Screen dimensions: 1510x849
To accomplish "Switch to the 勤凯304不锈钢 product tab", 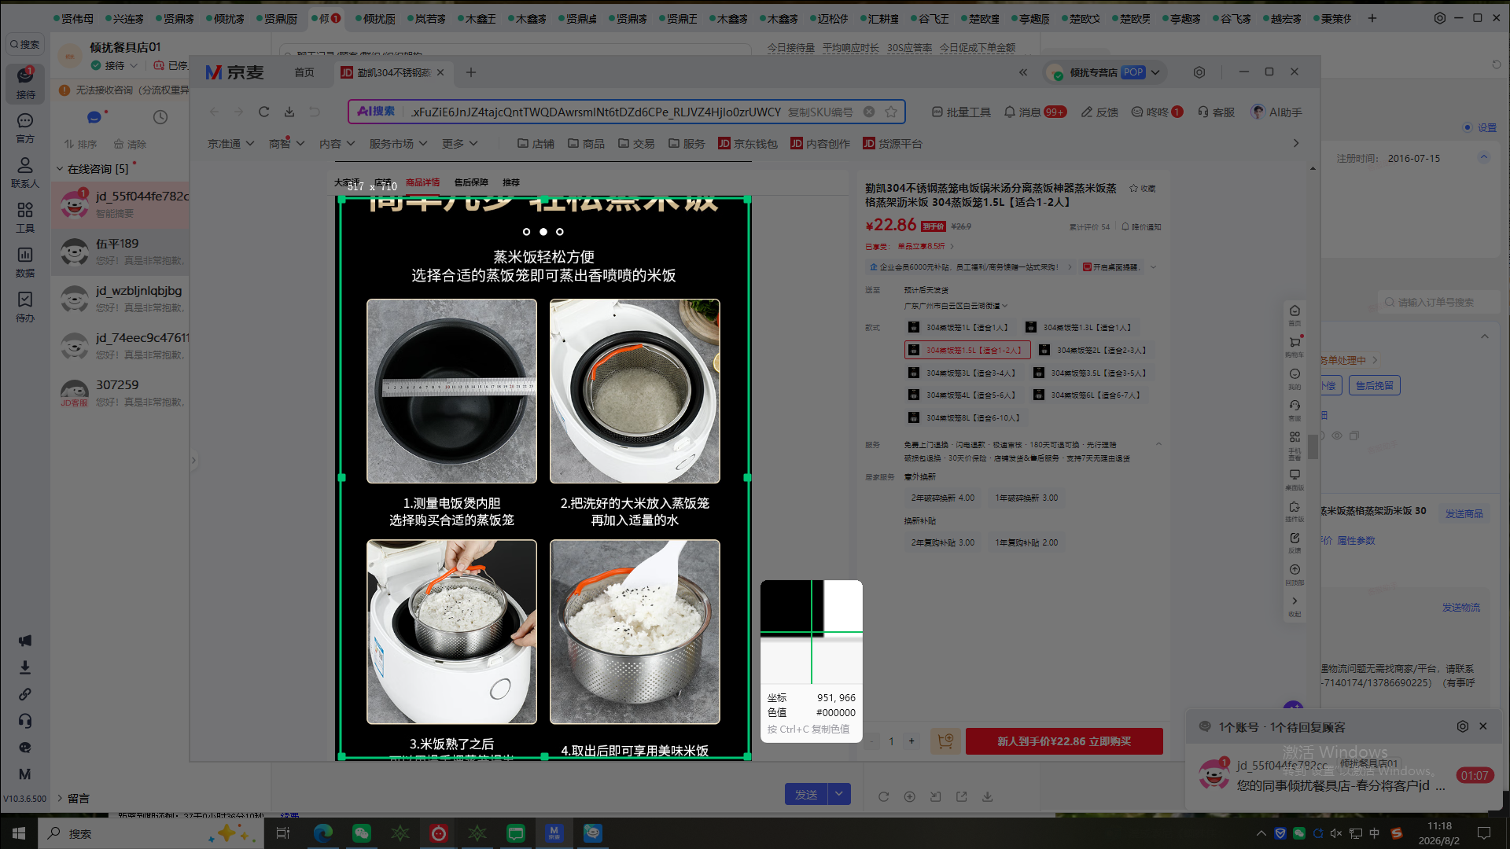I will tap(392, 72).
